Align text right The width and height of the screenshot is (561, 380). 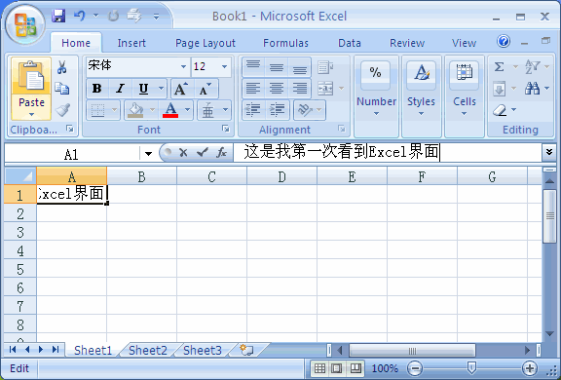(x=299, y=88)
